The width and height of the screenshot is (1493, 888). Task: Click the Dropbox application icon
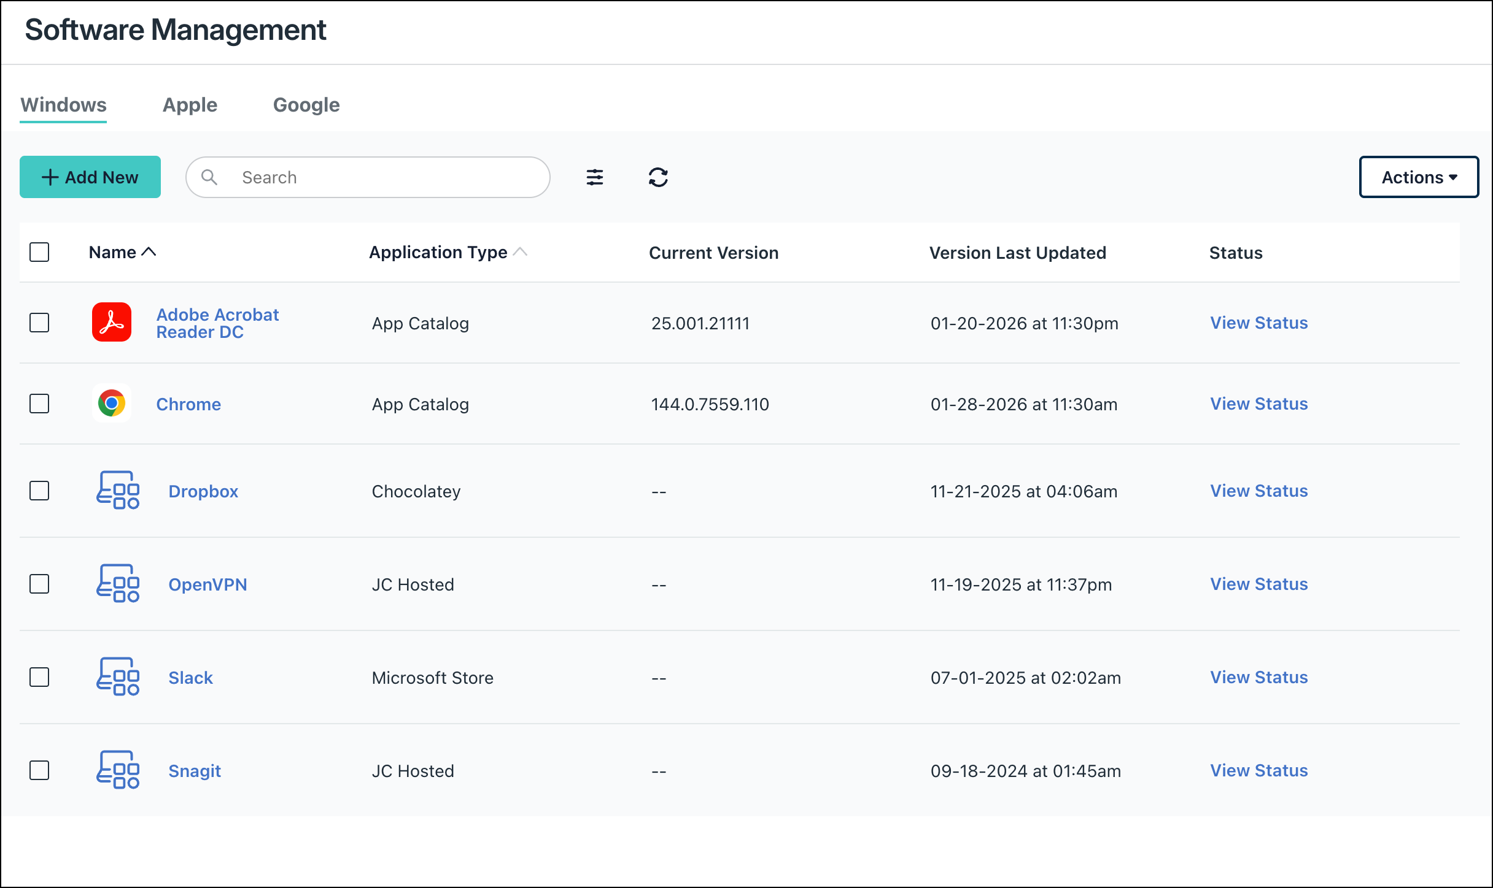coord(117,491)
